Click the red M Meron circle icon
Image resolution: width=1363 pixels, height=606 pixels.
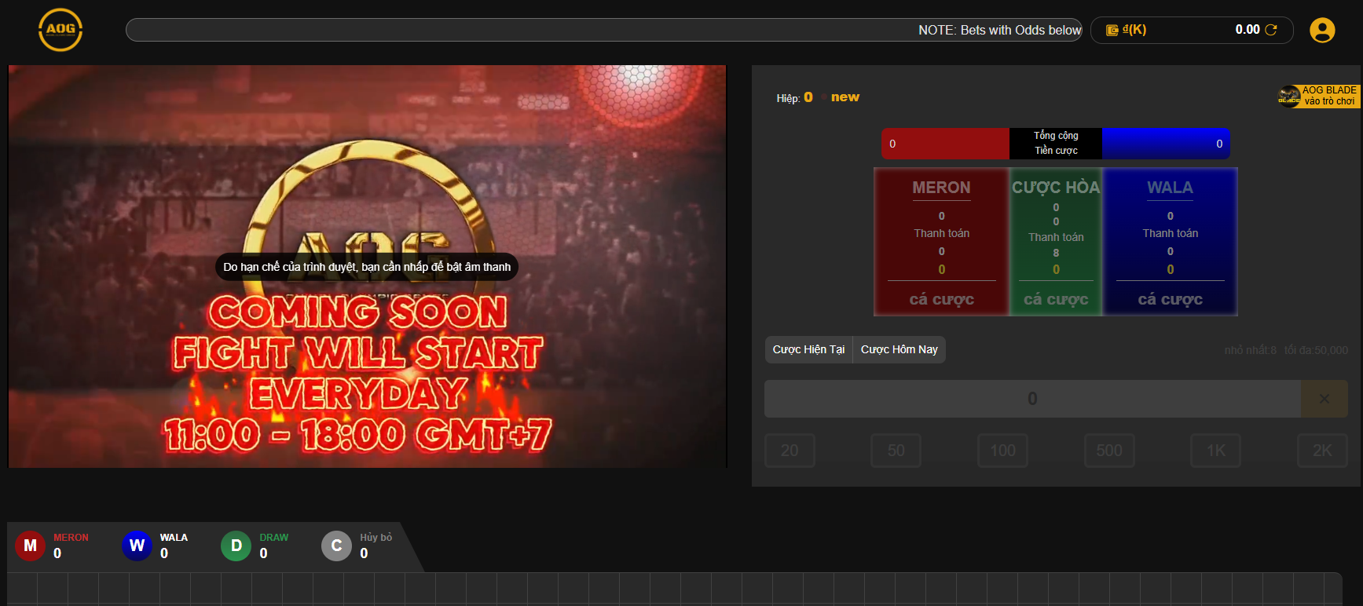point(30,546)
